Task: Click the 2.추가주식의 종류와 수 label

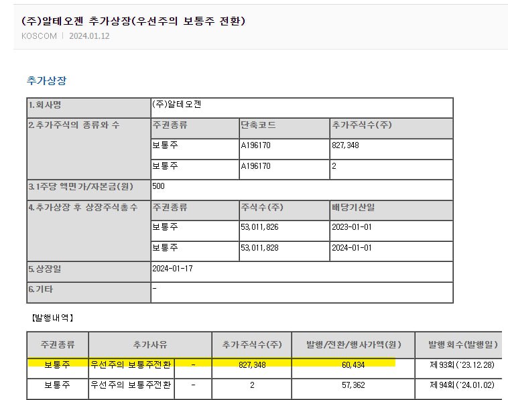Action: 74,125
